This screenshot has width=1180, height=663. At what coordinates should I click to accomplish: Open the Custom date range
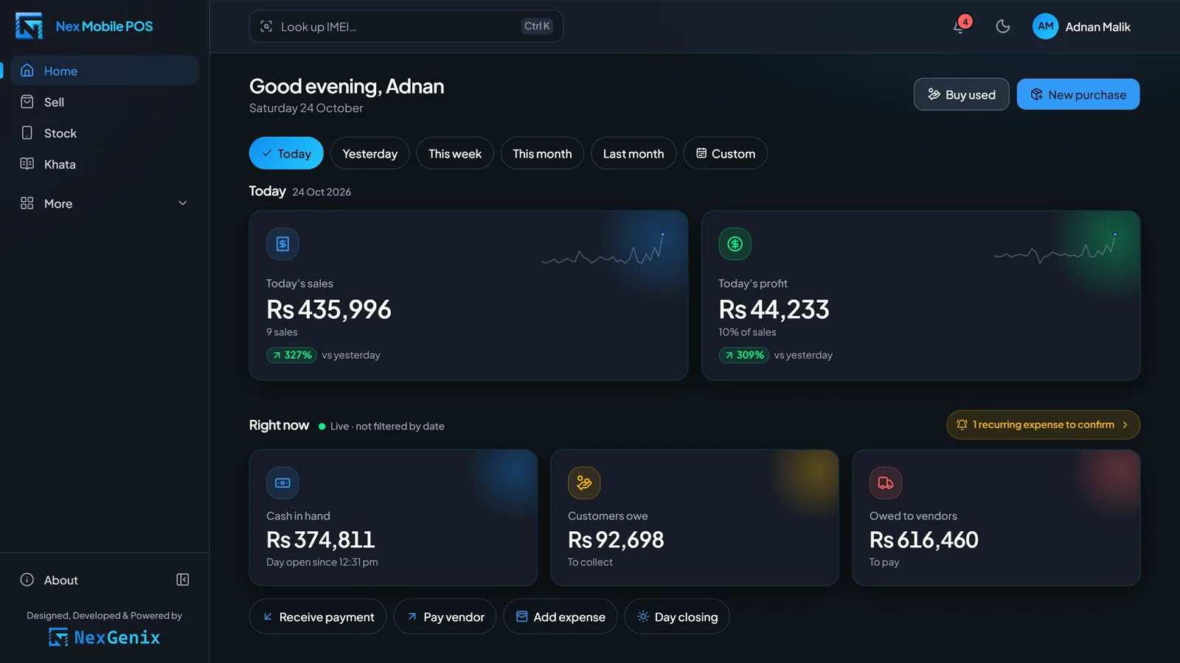(726, 153)
